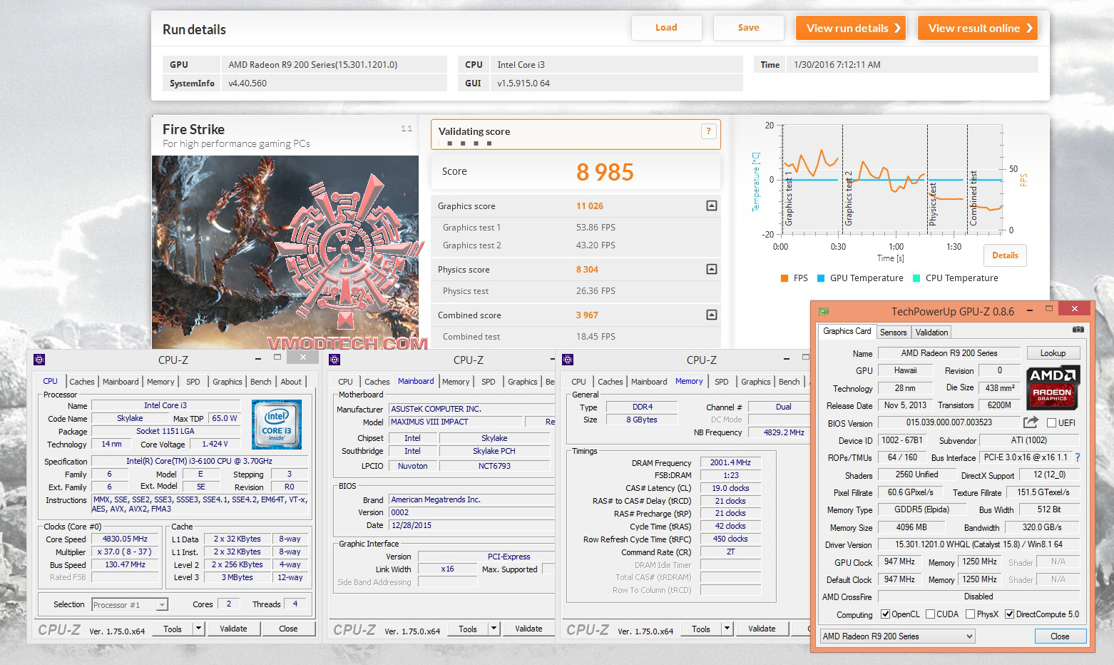This screenshot has width=1114, height=665.
Task: Toggle the CUDA checkbox in GPU-Z
Action: [x=930, y=614]
